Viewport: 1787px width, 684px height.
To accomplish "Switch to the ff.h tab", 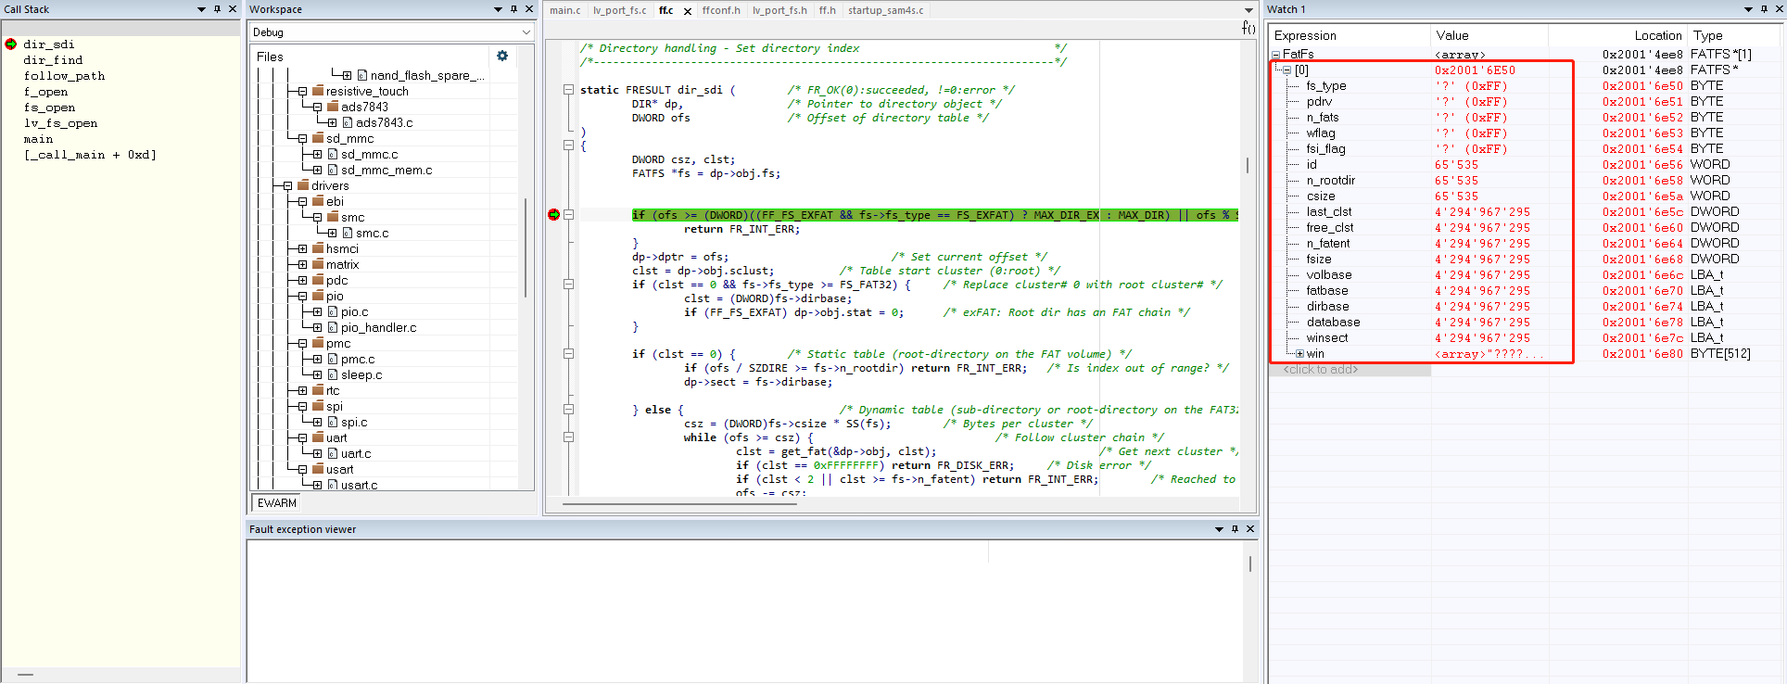I will point(827,10).
